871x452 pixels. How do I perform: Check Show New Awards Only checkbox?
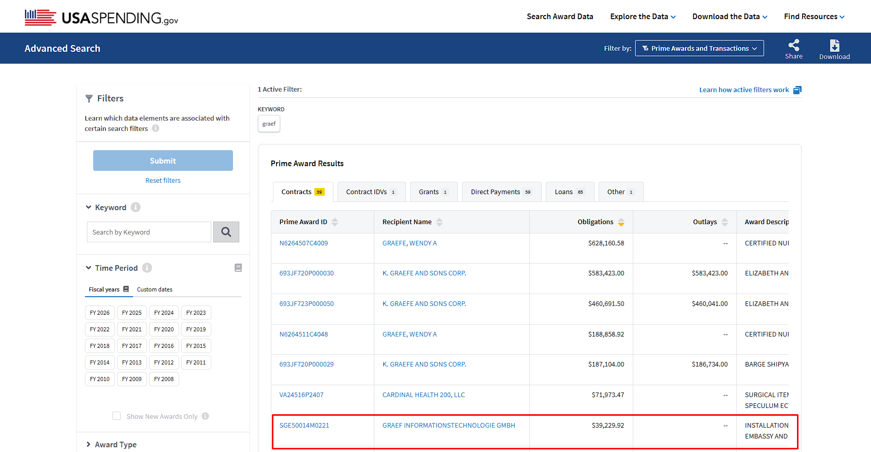tap(117, 416)
